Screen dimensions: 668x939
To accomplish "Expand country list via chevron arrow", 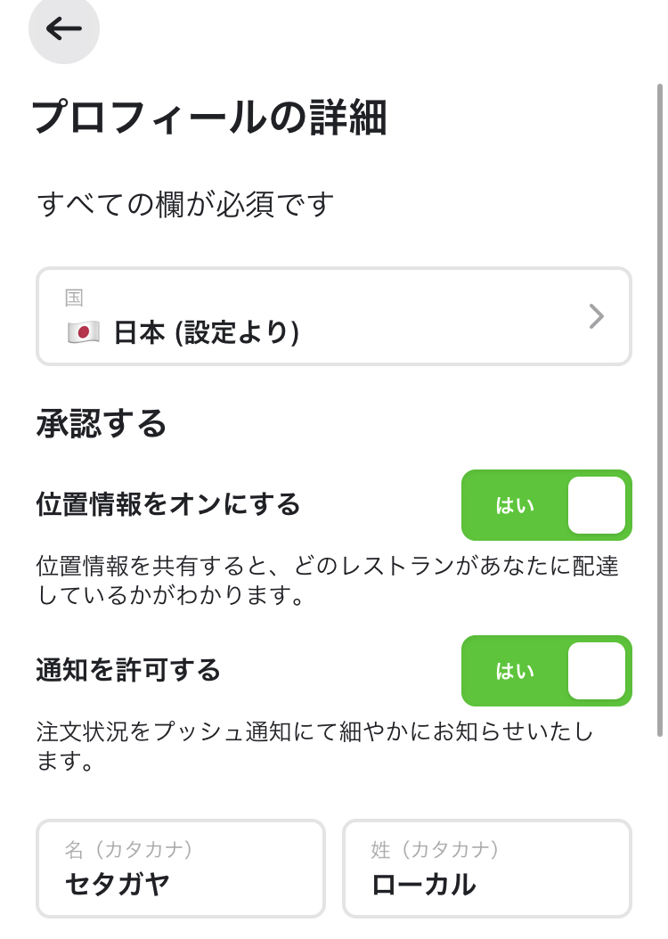I will (596, 316).
